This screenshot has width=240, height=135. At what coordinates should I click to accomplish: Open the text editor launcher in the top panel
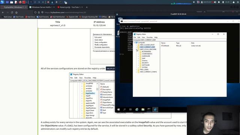click(16, 2)
